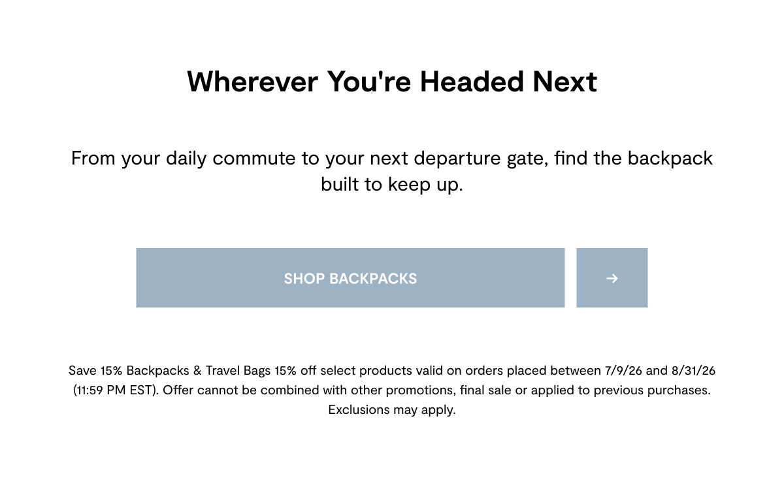Screen dimensions: 784x489
Task: Click the "built to keep up." line
Action: point(392,185)
